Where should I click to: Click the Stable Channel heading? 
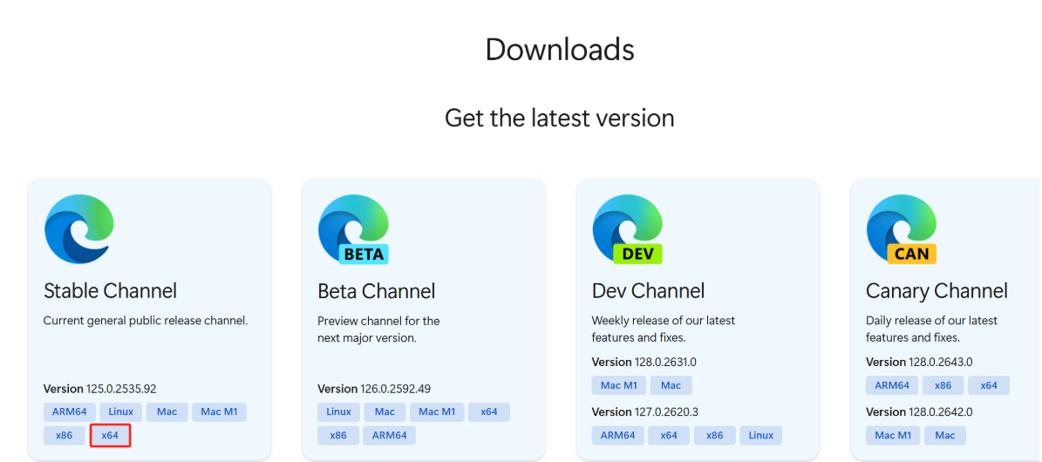pyautogui.click(x=111, y=290)
